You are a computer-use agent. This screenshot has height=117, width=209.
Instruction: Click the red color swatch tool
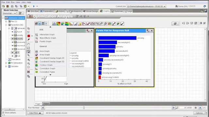[x=29, y=36]
